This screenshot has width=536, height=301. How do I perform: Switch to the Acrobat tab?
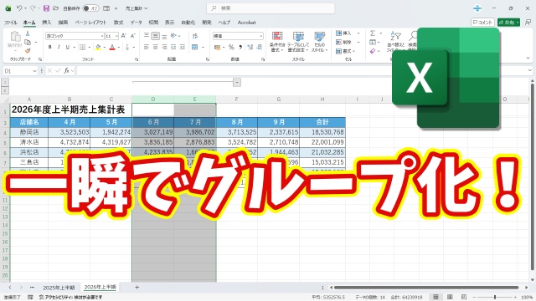tap(246, 23)
